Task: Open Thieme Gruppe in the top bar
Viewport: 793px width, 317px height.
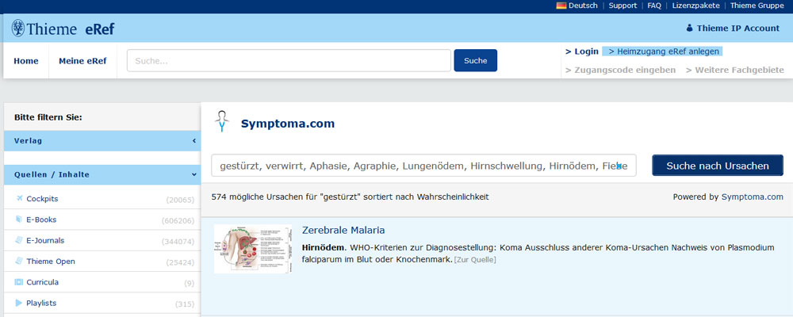Action: (759, 6)
